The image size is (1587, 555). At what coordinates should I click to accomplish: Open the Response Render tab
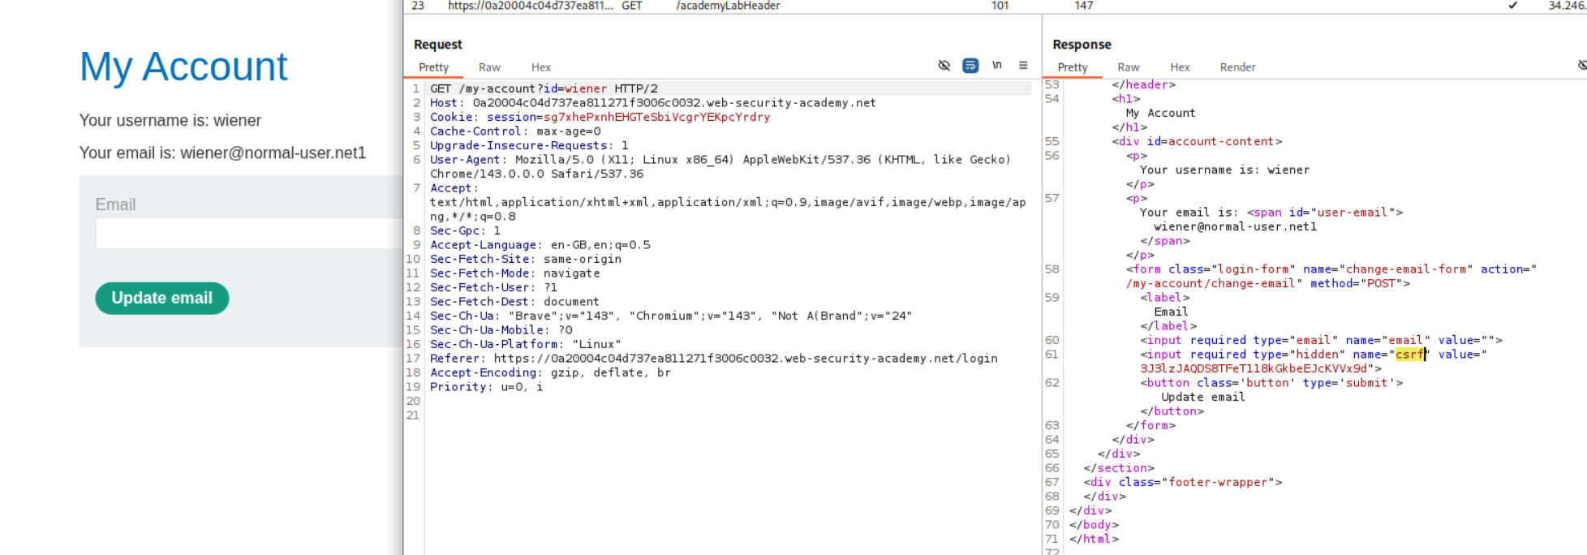1237,67
